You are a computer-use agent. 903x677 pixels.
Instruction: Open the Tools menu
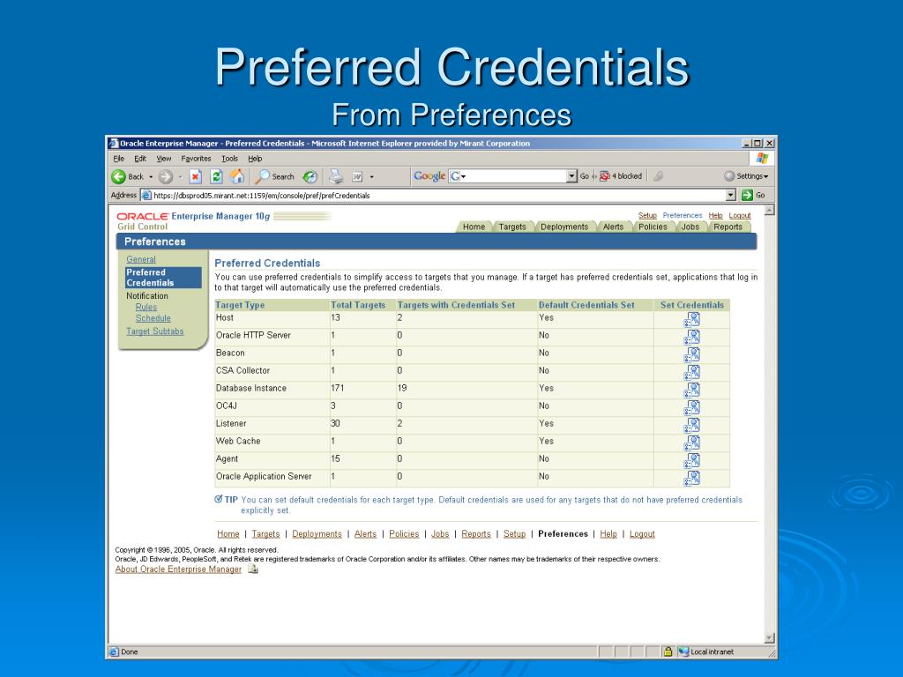[230, 159]
